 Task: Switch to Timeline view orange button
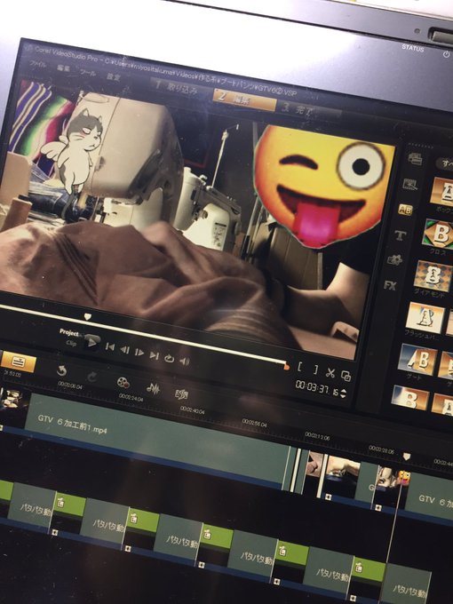(x=19, y=362)
